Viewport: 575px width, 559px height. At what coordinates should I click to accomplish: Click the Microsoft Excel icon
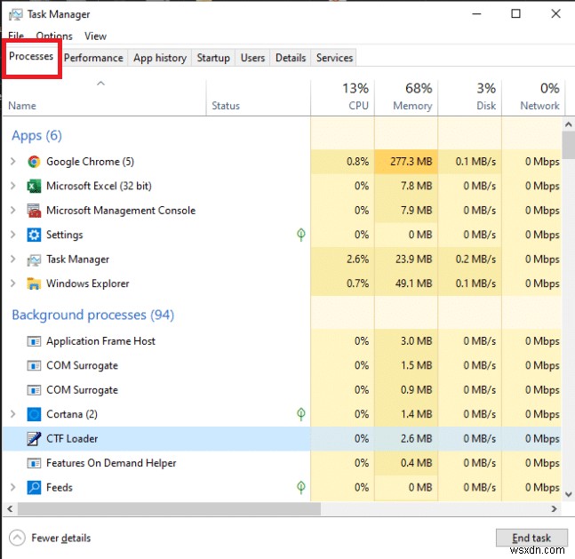coord(34,186)
